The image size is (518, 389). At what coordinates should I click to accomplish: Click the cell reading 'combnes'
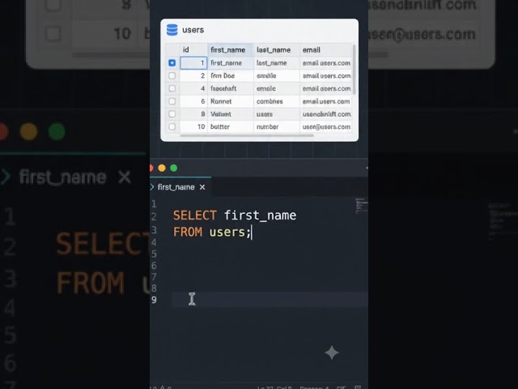[x=277, y=101]
